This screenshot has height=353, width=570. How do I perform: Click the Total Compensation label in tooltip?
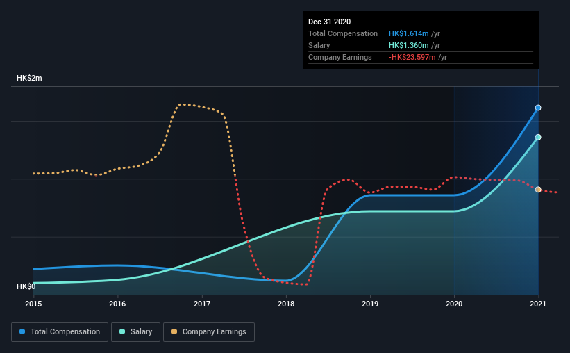[343, 33]
